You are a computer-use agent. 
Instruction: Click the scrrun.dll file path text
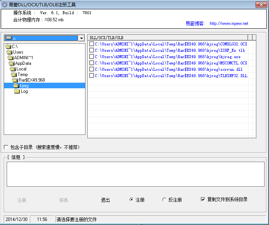pos(169,69)
